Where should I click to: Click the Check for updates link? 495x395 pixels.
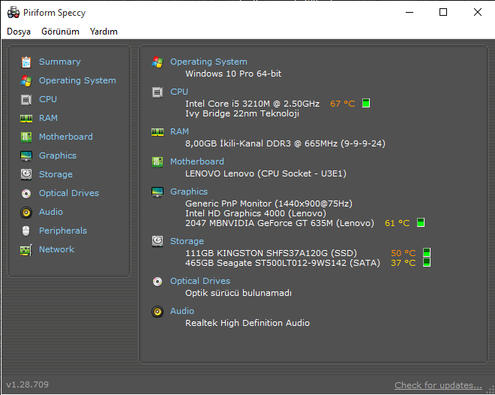click(438, 385)
